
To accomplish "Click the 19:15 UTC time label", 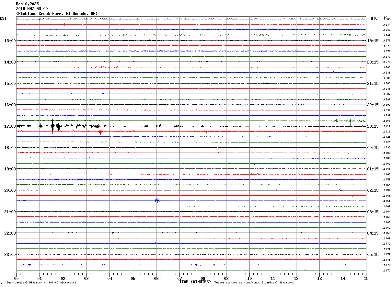I will (x=373, y=41).
